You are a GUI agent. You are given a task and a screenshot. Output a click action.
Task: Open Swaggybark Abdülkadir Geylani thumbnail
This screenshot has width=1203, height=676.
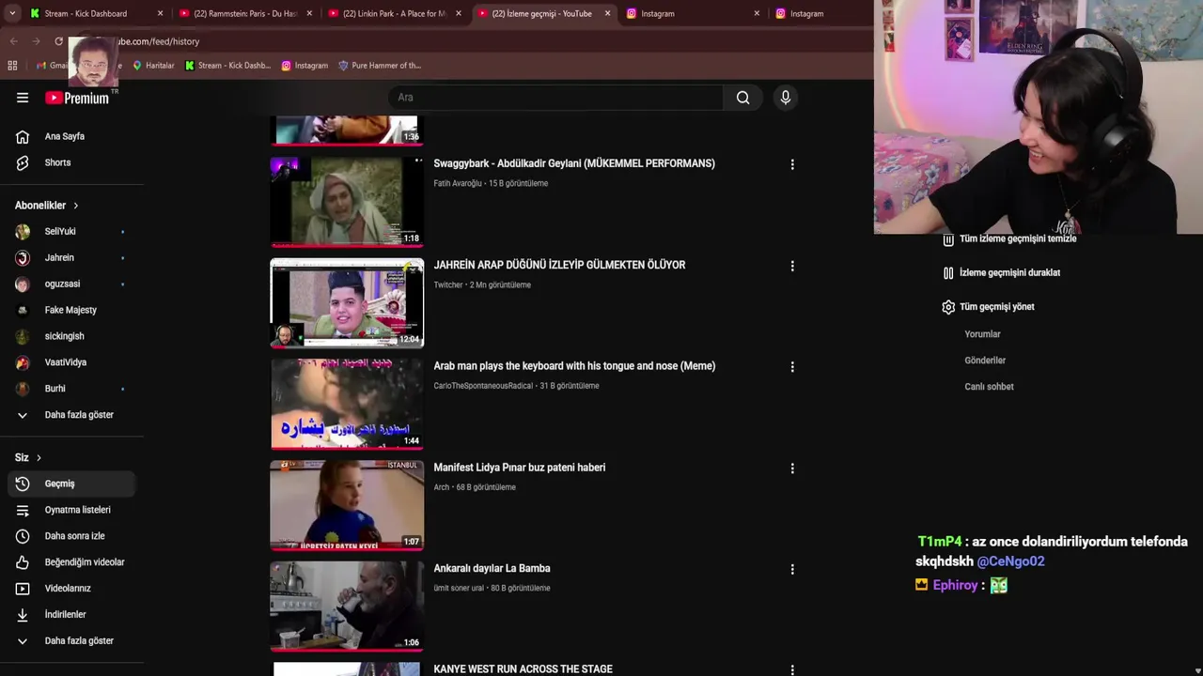pos(347,202)
